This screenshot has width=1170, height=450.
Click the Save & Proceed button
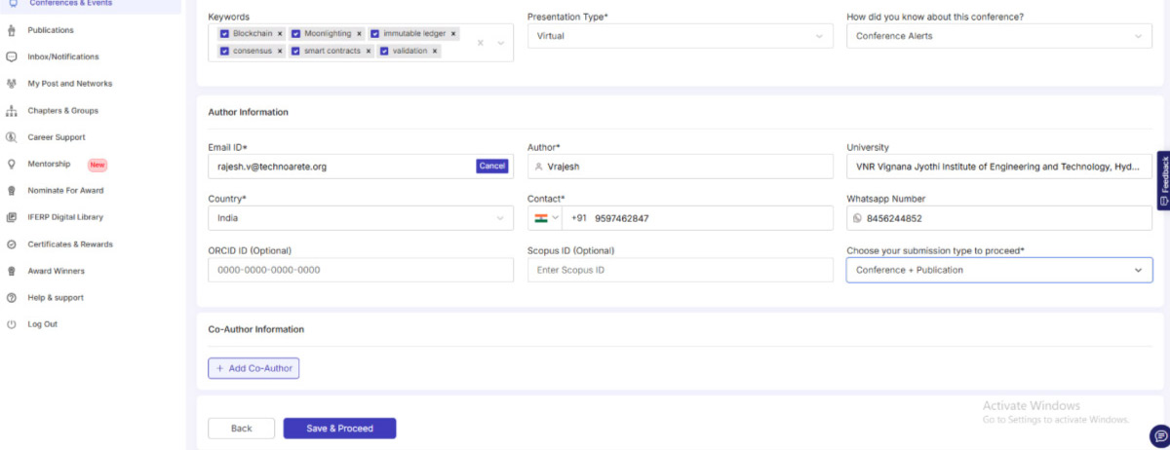pyautogui.click(x=339, y=429)
